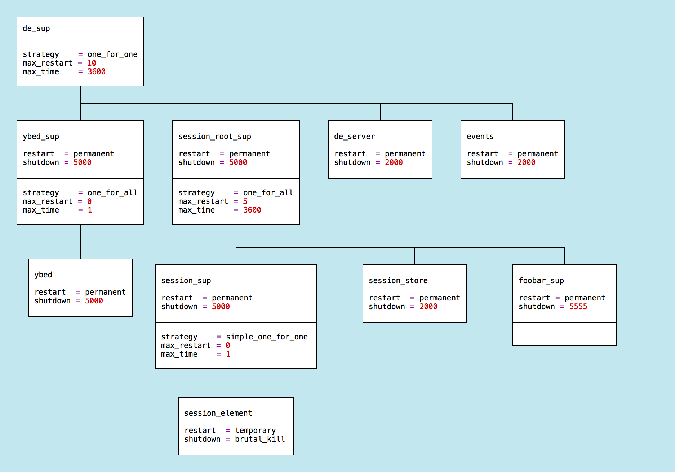Click restart value permanent in session_sup
The height and width of the screenshot is (472, 675).
(232, 298)
